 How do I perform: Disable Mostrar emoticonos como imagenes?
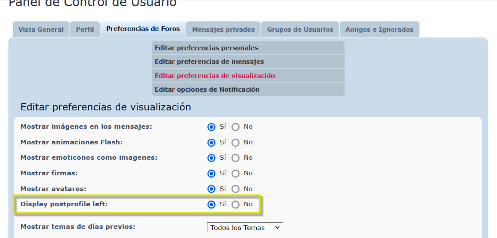click(x=236, y=158)
